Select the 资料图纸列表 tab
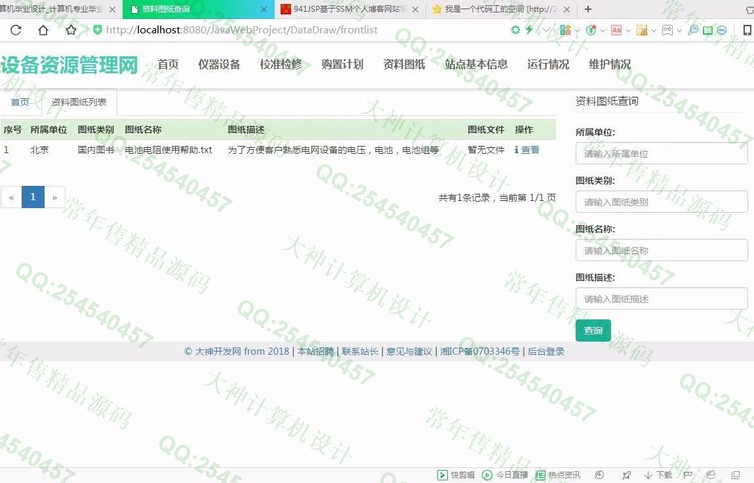This screenshot has height=483, width=754. coord(79,102)
